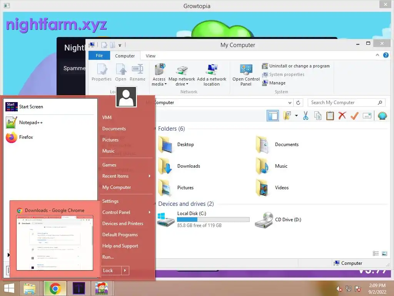Click the Lock button

pyautogui.click(x=111, y=271)
